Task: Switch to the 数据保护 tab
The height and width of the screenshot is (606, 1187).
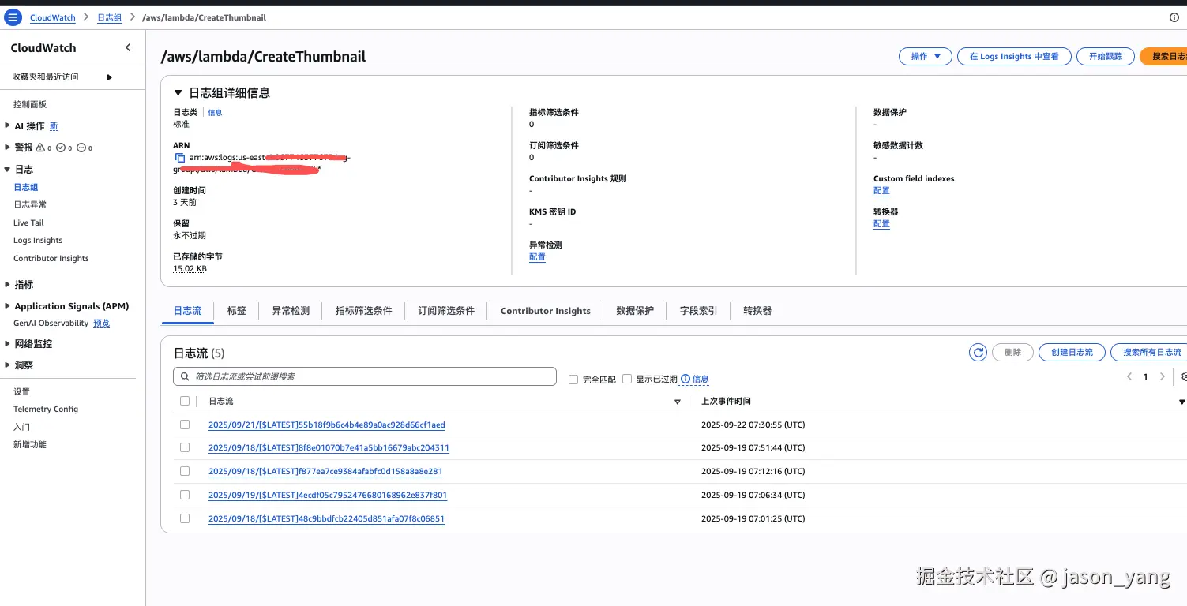Action: [x=635, y=311]
